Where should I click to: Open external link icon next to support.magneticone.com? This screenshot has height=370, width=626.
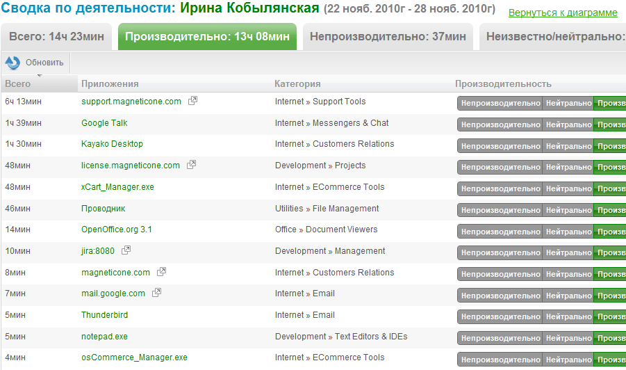point(193,101)
